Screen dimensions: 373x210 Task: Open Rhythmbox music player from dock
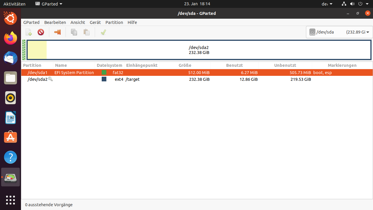pyautogui.click(x=10, y=98)
